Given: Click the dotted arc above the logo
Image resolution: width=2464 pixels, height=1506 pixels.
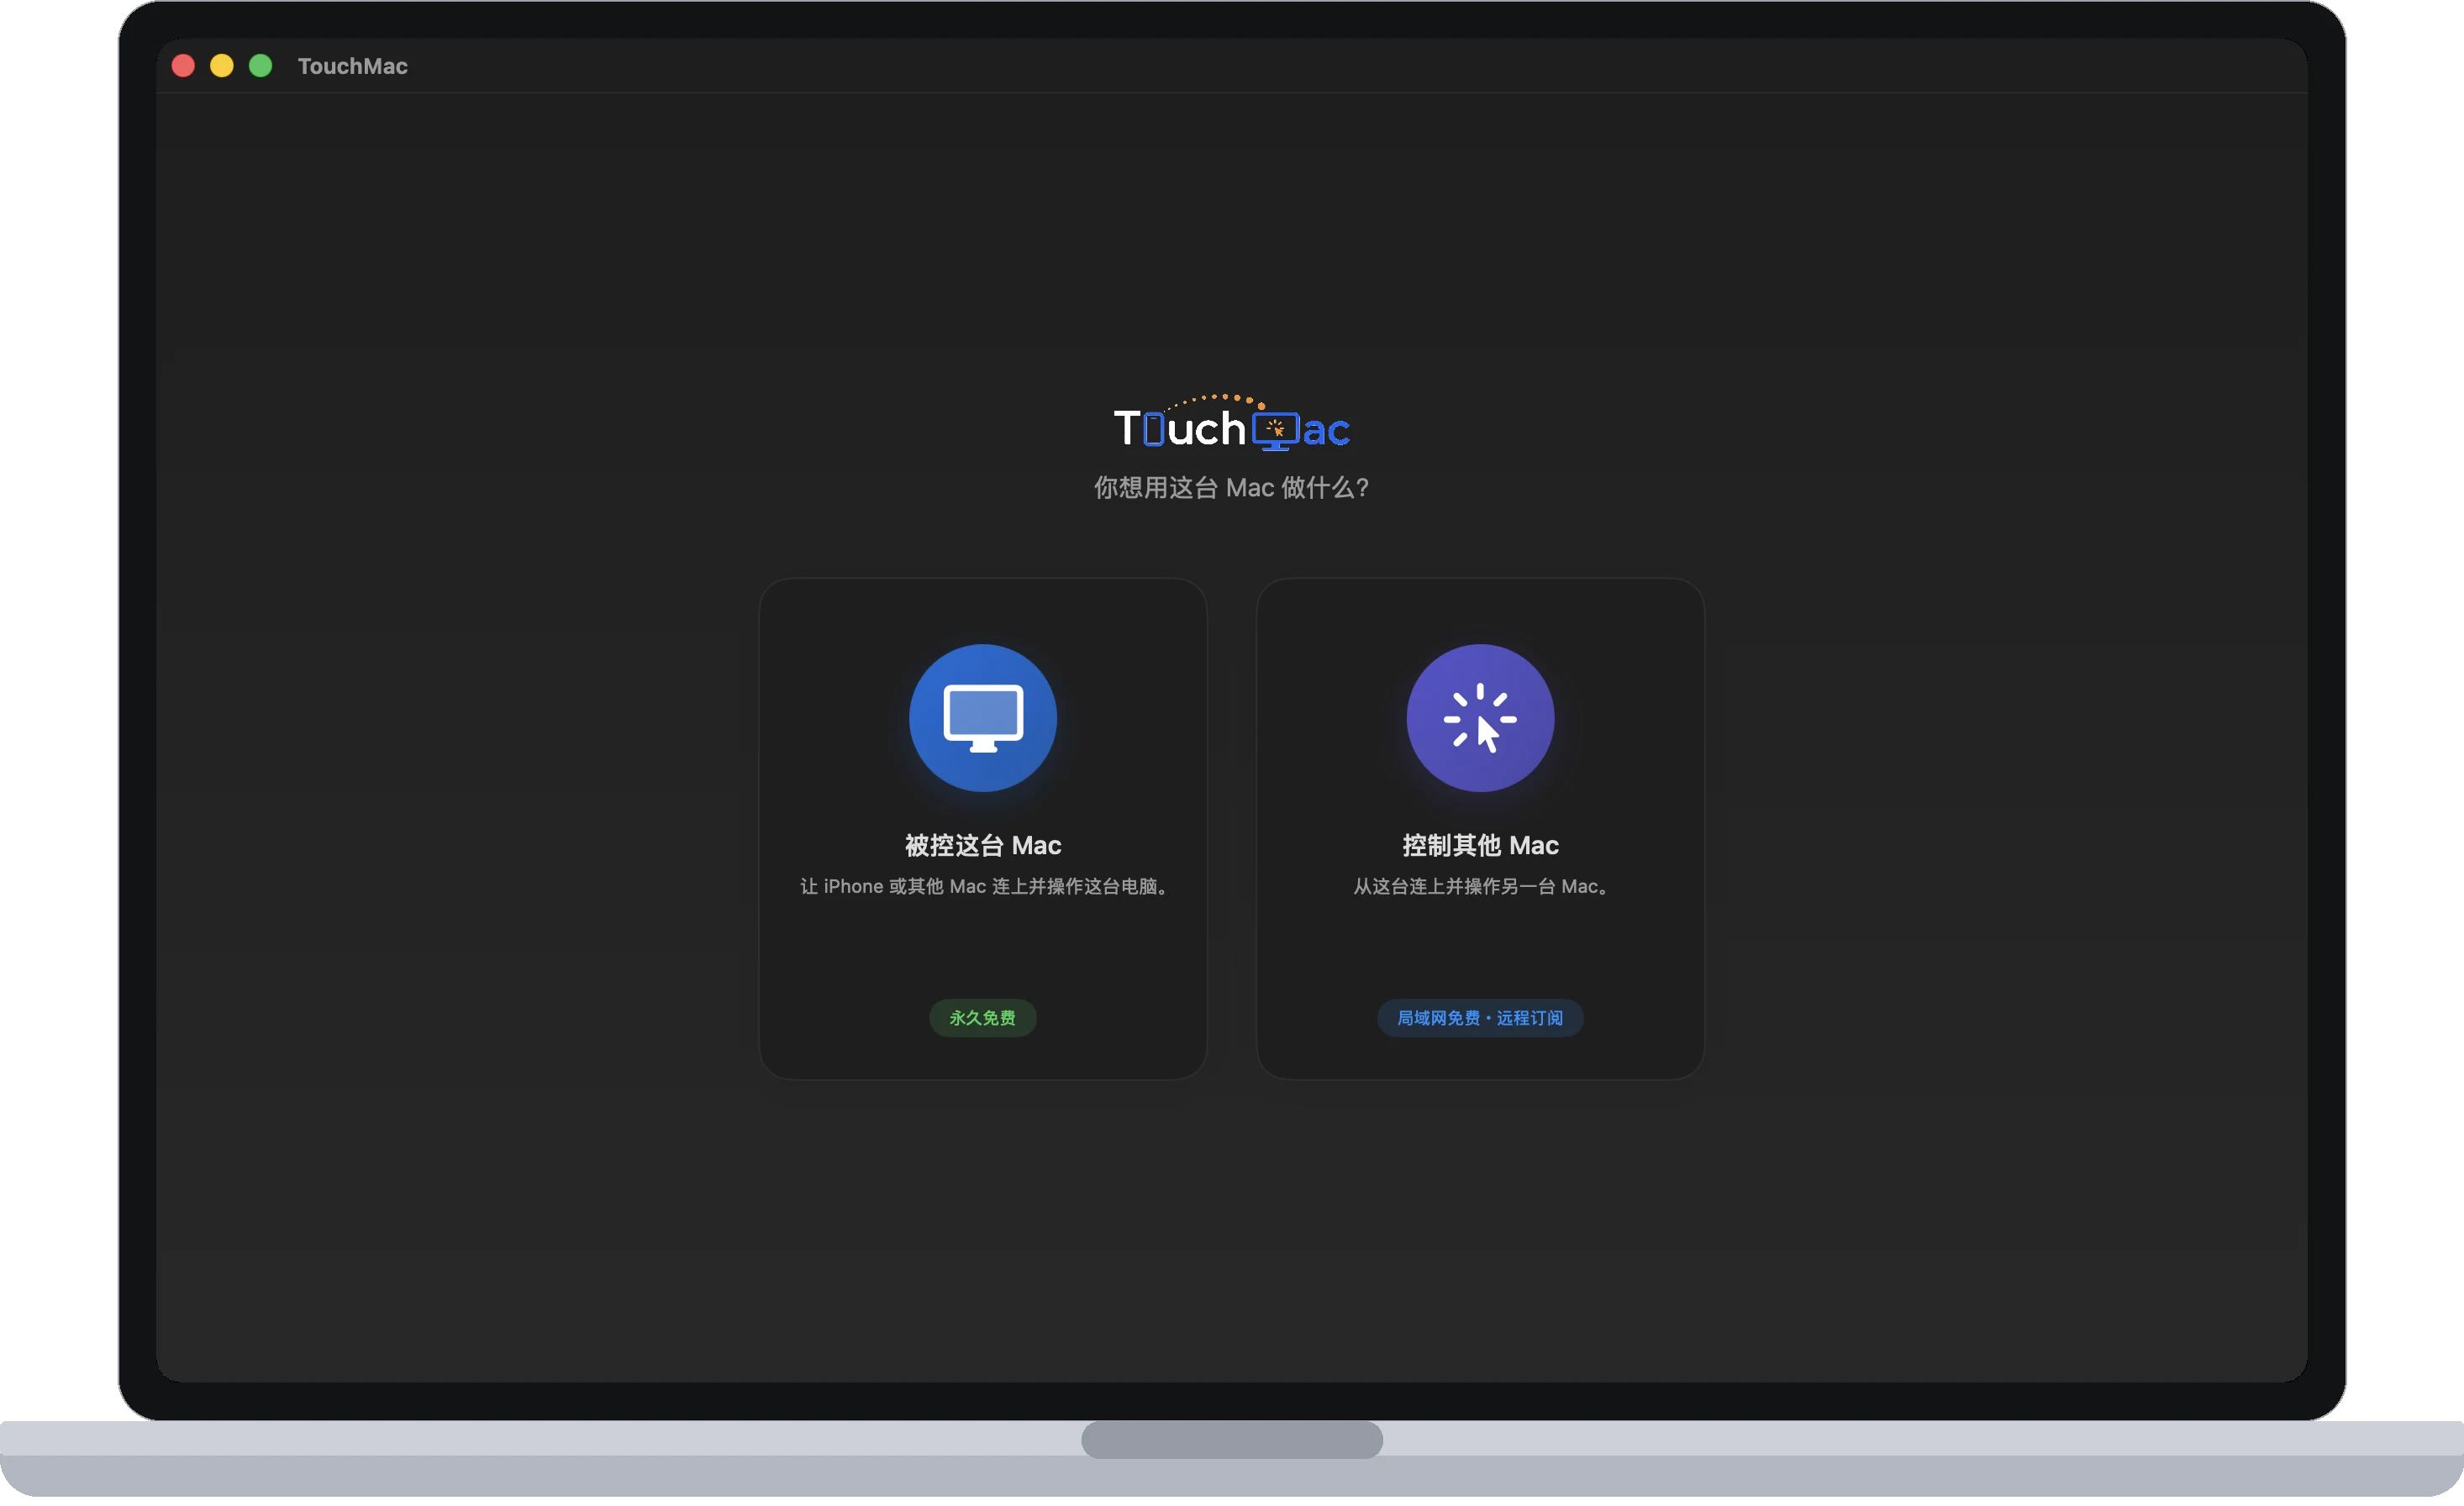Looking at the screenshot, I should coord(1215,401).
